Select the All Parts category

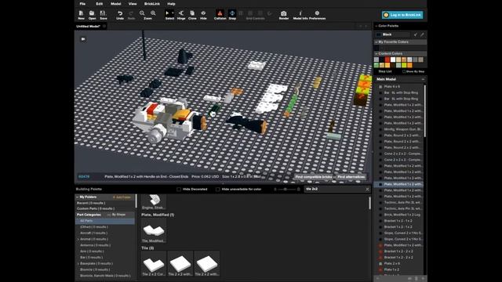[105, 221]
